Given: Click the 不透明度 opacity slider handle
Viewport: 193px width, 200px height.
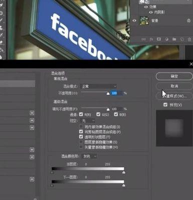Looking at the screenshot, I should (x=108, y=94).
